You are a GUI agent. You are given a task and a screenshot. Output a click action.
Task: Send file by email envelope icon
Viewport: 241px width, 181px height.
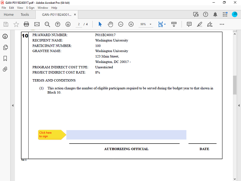coord(37,24)
